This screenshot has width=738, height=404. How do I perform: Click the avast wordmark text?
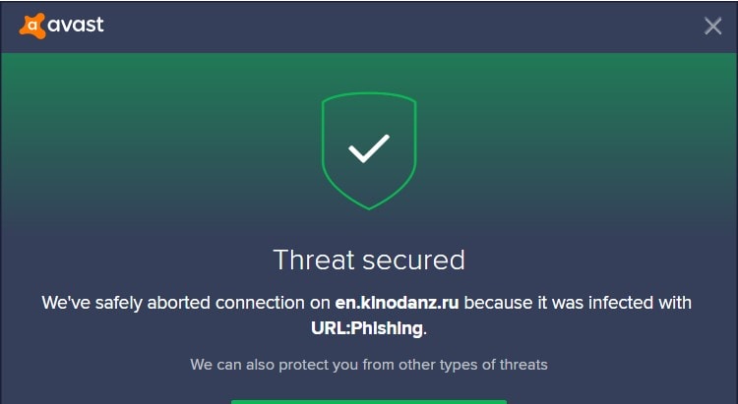point(76,25)
